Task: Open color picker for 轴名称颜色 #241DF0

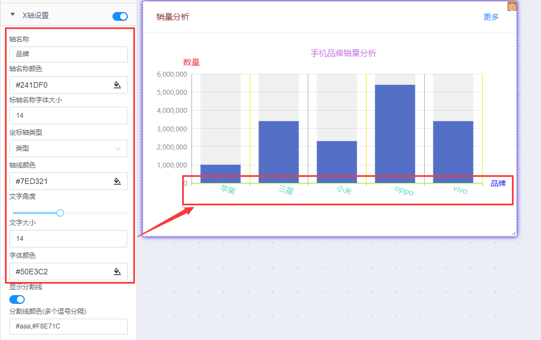Action: tap(117, 85)
